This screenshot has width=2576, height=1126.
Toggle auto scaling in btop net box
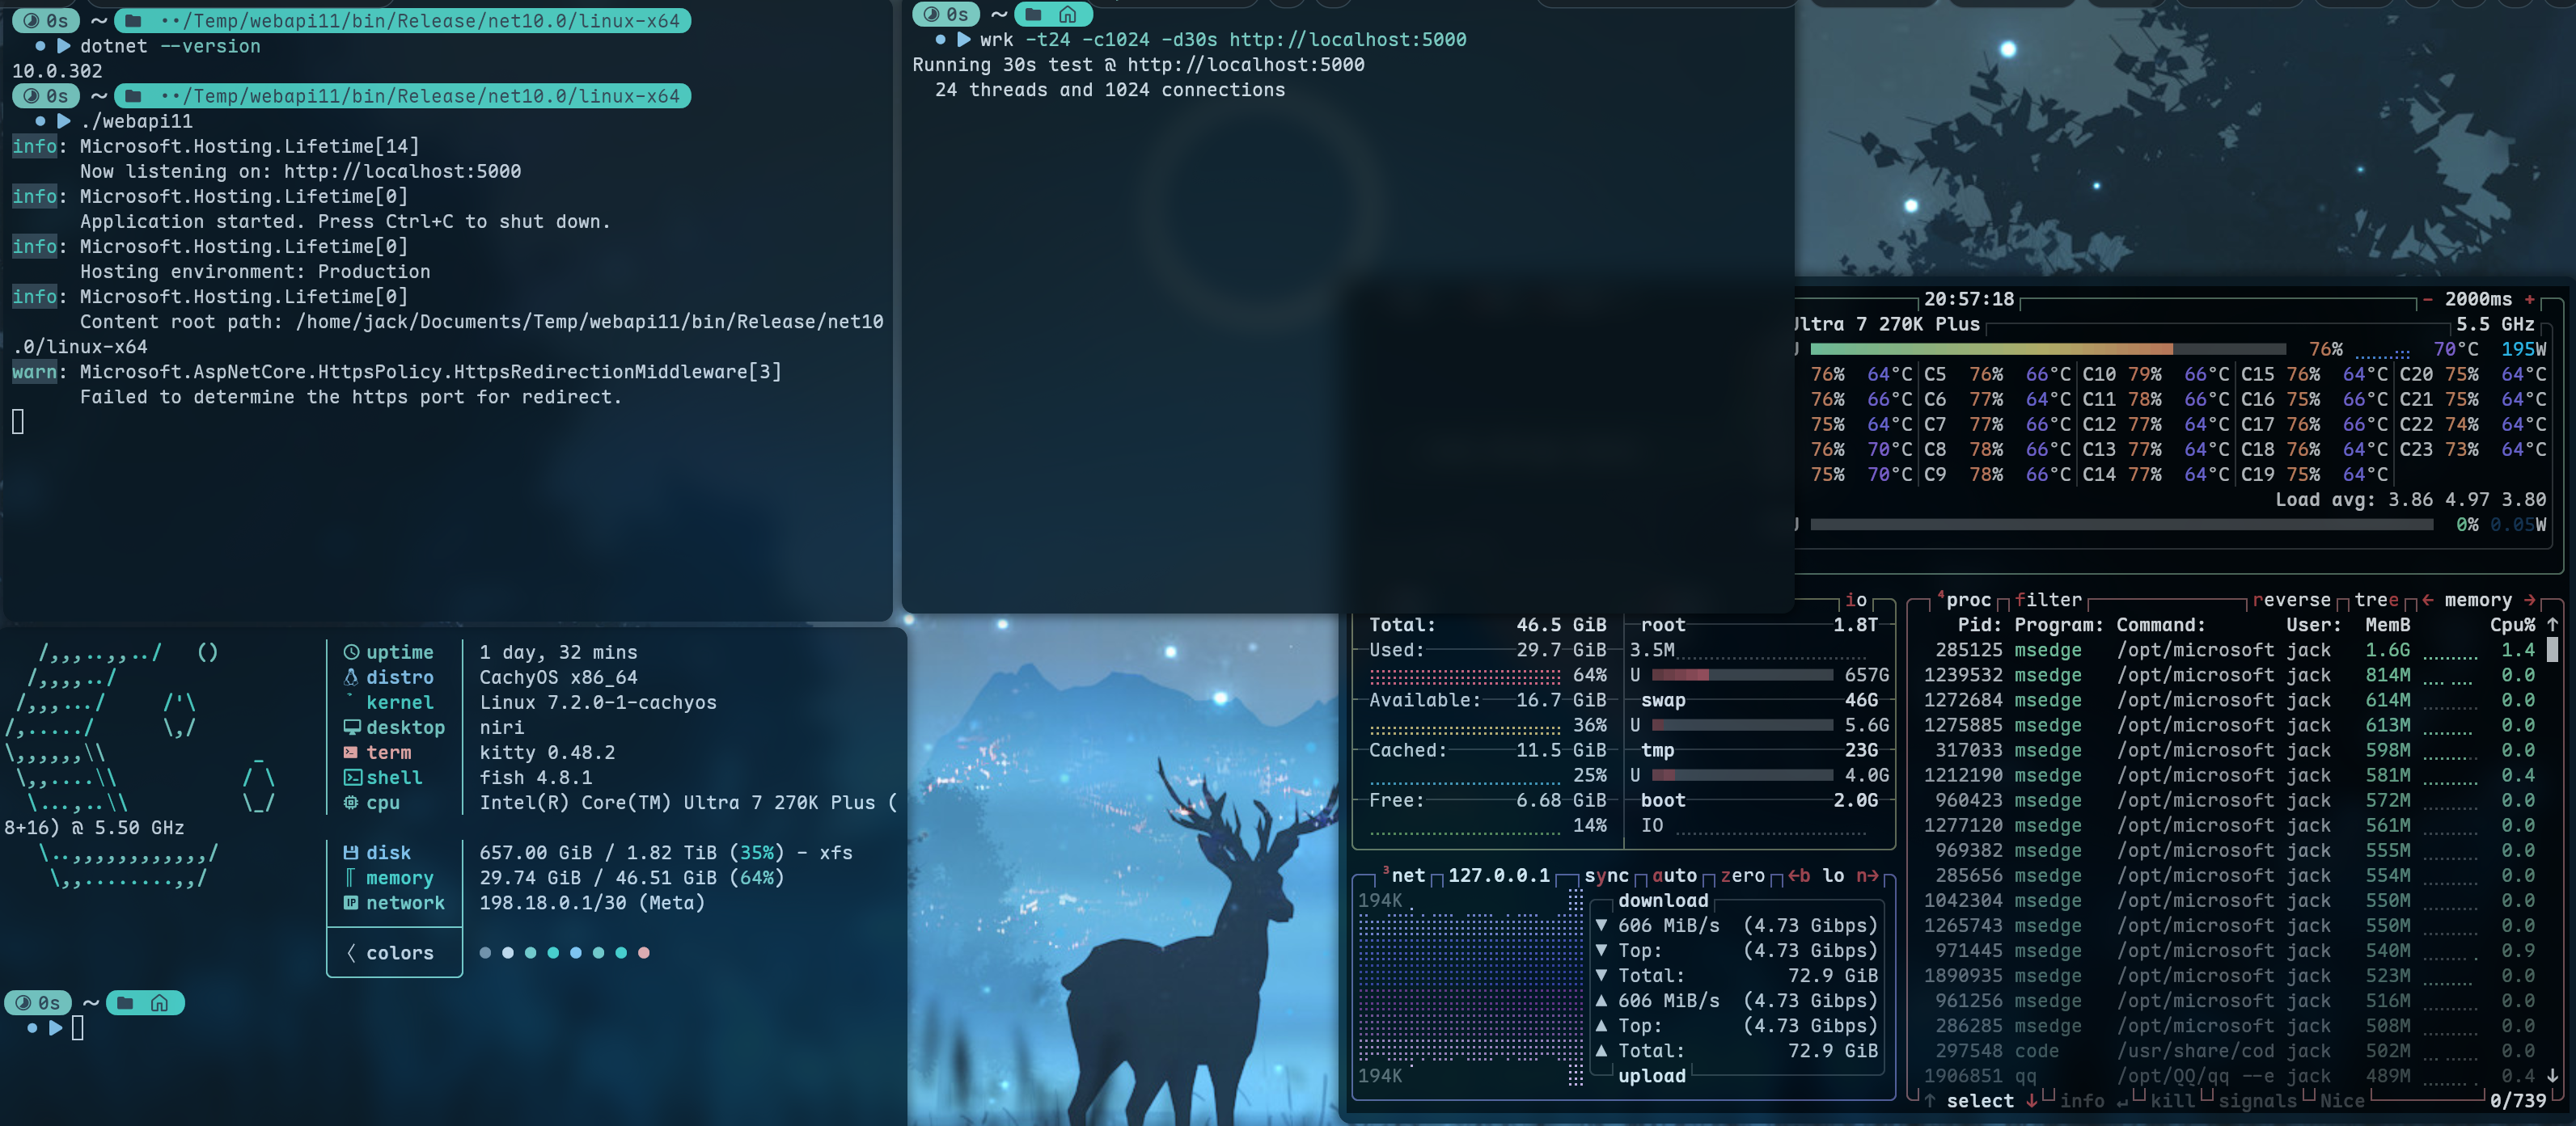click(x=1675, y=875)
